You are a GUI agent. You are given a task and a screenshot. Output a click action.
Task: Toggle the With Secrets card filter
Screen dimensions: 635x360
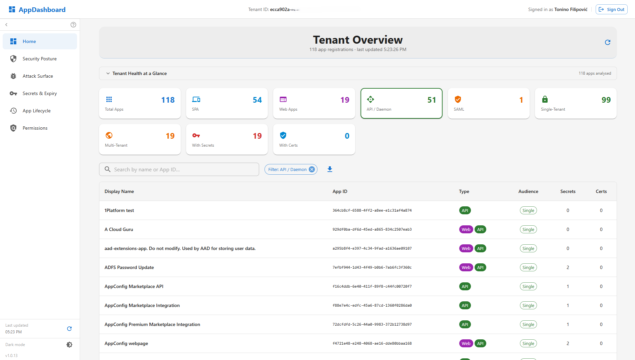tap(227, 139)
